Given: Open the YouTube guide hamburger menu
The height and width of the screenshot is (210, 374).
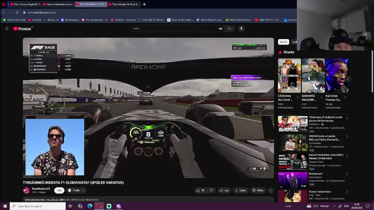Looking at the screenshot, I should [x=7, y=28].
